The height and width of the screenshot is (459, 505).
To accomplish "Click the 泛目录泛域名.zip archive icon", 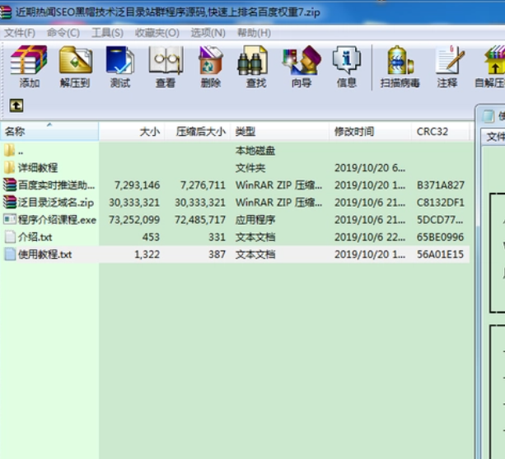I will click(9, 202).
